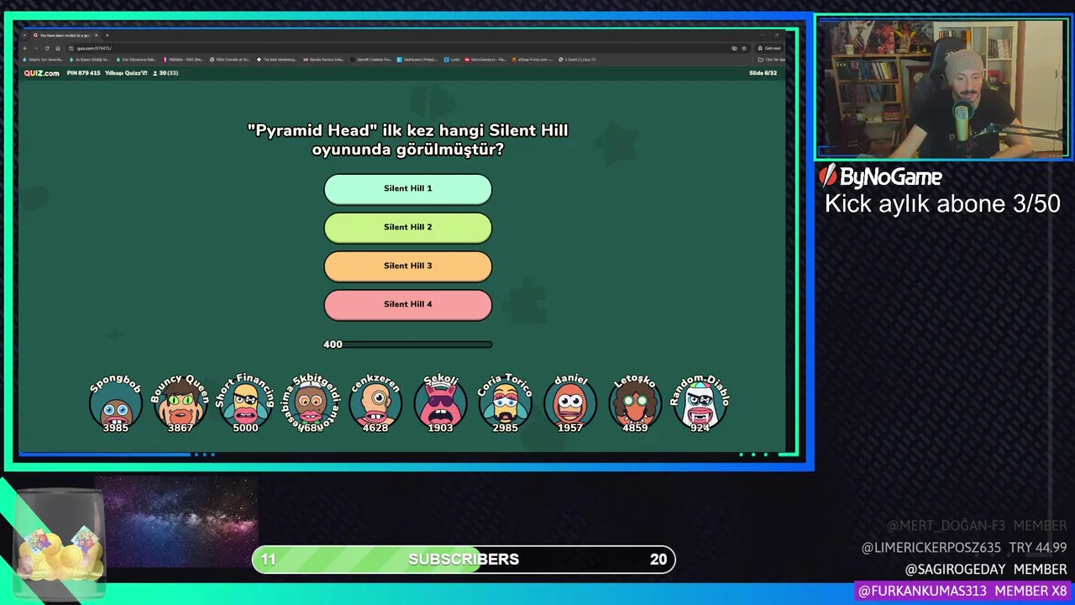This screenshot has height=605, width=1075.
Task: Select answer Silent Hill 2
Action: (407, 228)
